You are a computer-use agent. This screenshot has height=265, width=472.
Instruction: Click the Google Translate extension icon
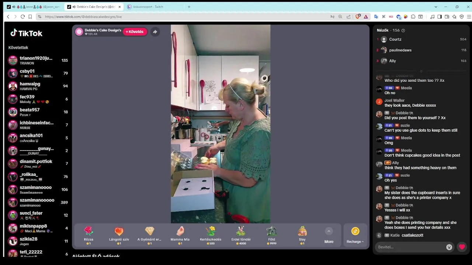(x=376, y=17)
